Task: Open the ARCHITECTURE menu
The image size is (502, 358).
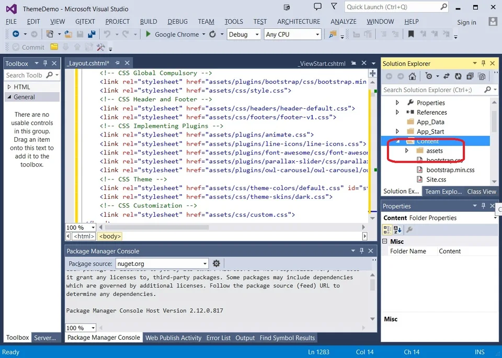Action: 299,21
